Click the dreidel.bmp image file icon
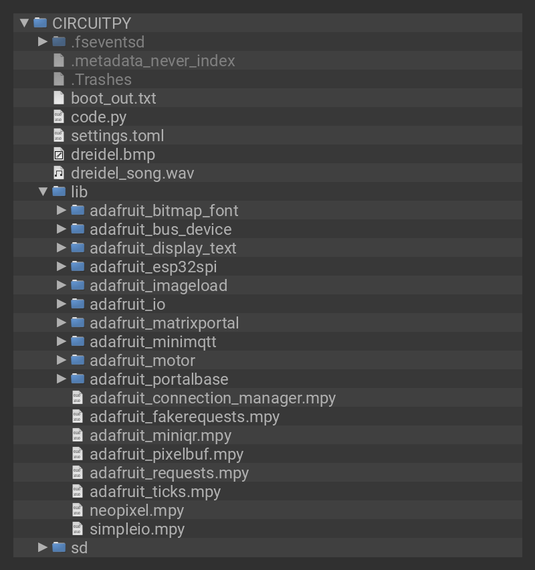This screenshot has height=570, width=535. click(x=59, y=155)
